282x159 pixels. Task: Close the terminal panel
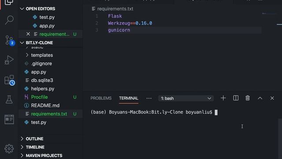(x=272, y=98)
